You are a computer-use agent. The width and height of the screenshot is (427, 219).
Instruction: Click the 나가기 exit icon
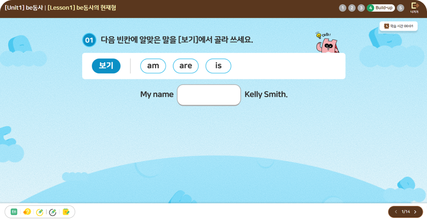[414, 8]
